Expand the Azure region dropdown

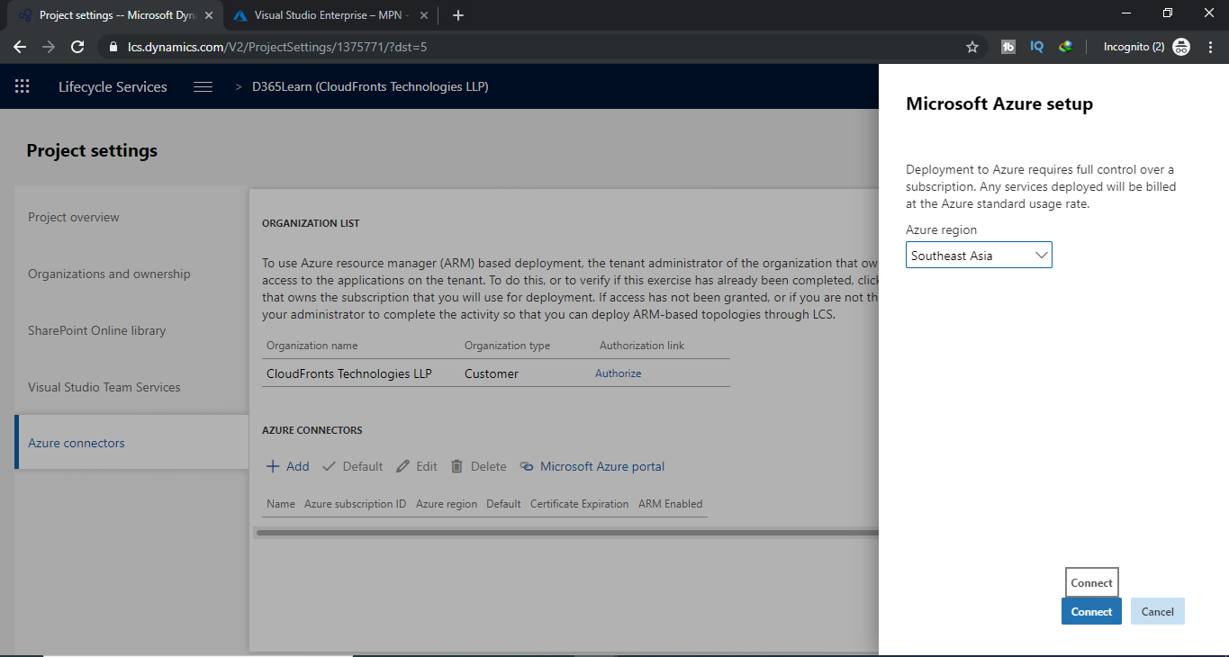coord(979,256)
